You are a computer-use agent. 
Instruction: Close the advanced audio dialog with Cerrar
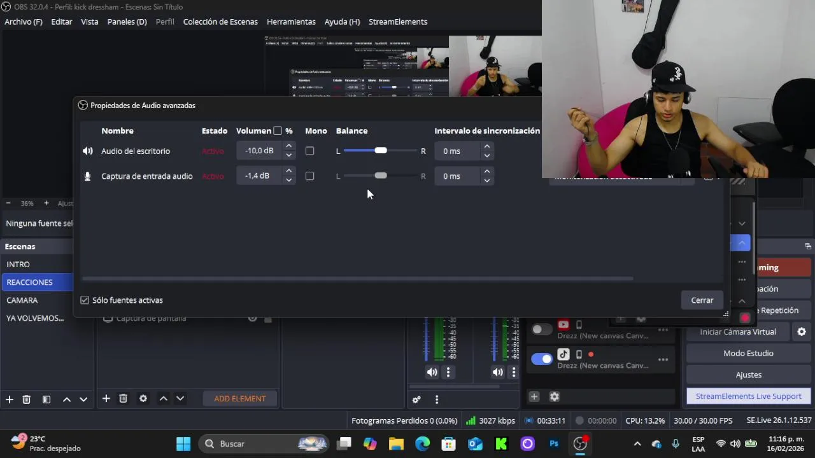click(702, 300)
